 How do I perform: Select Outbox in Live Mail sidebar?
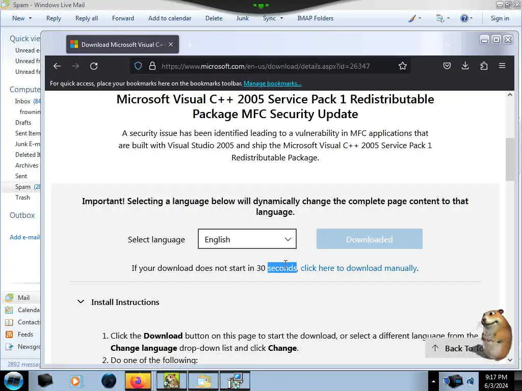tap(22, 215)
